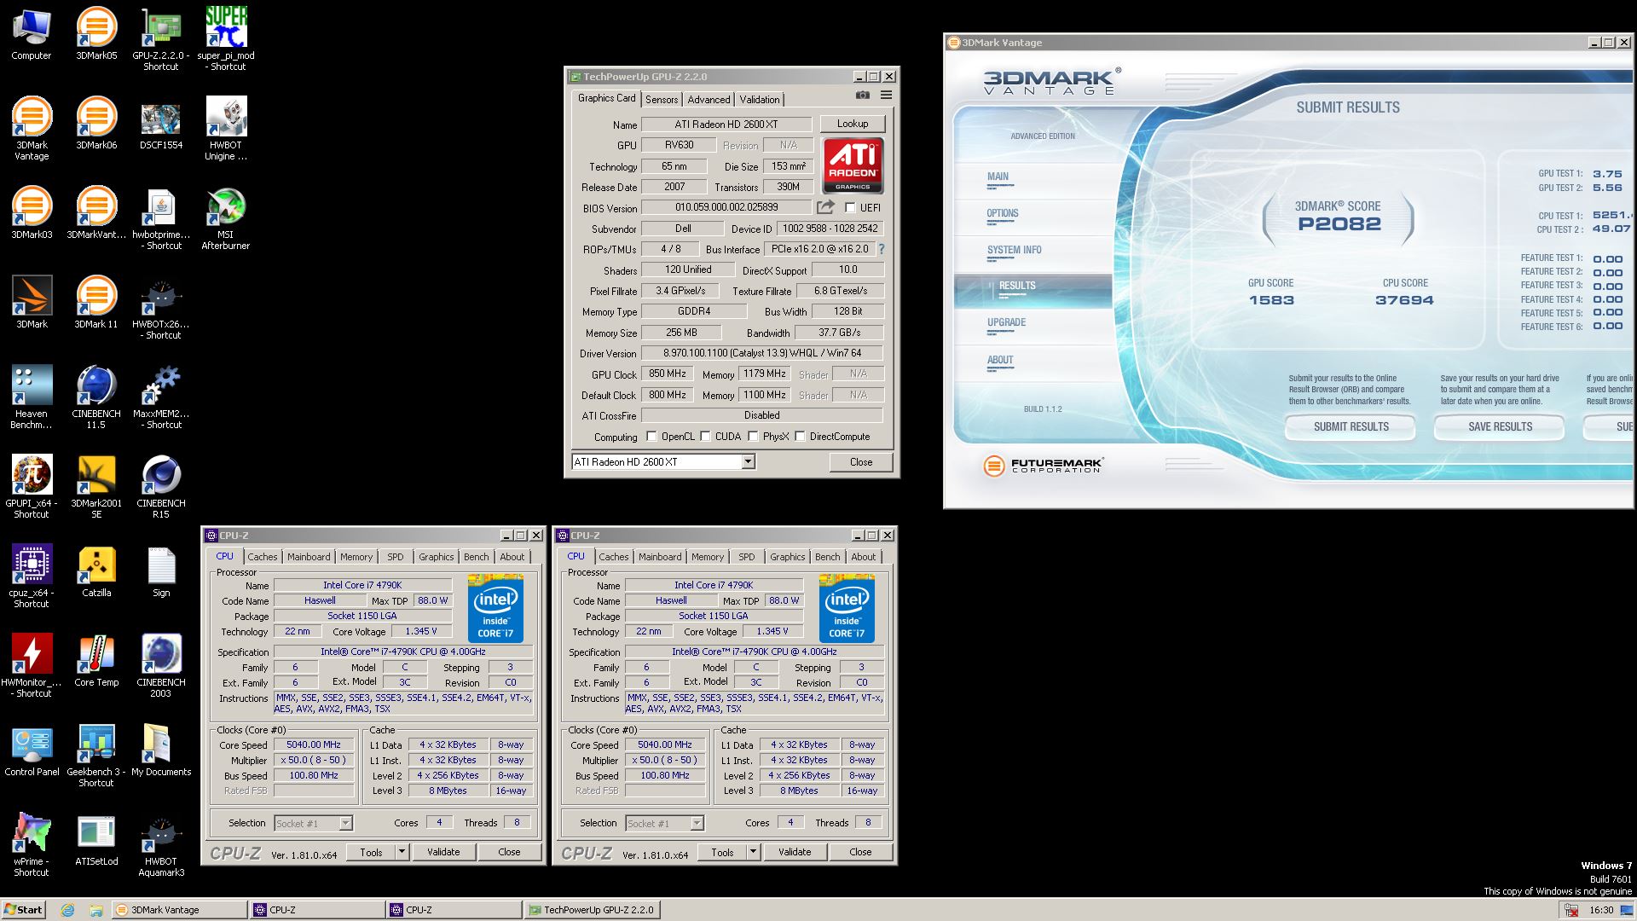Toggle the PhysX checkbox
This screenshot has width=1637, height=921.
coord(753,437)
